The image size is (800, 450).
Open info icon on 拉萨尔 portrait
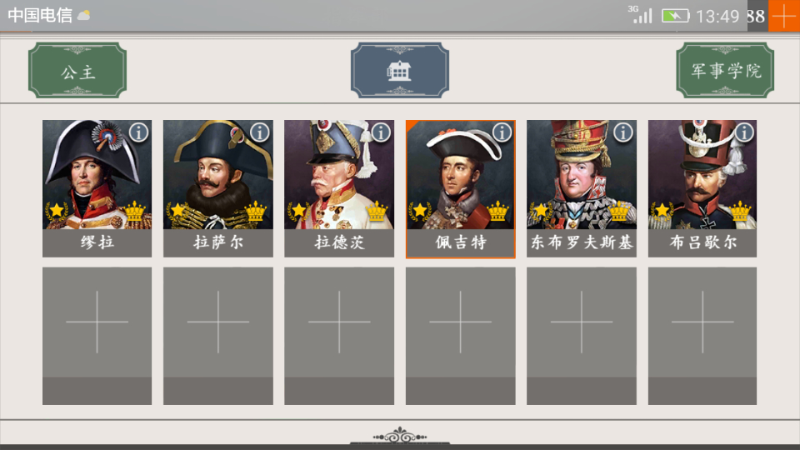260,132
